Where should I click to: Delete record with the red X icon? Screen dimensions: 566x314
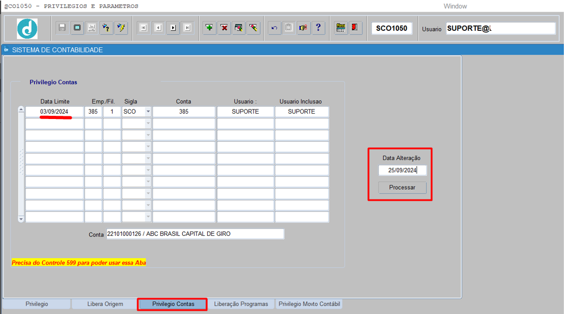[224, 28]
